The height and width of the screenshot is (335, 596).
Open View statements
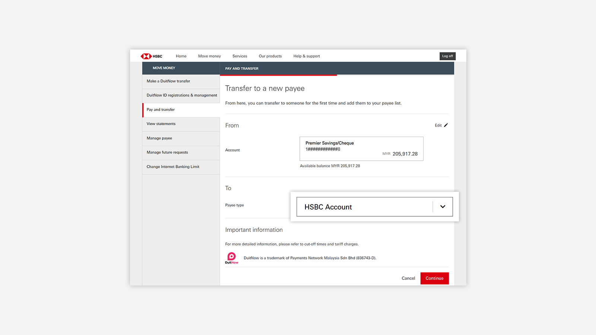(x=181, y=124)
